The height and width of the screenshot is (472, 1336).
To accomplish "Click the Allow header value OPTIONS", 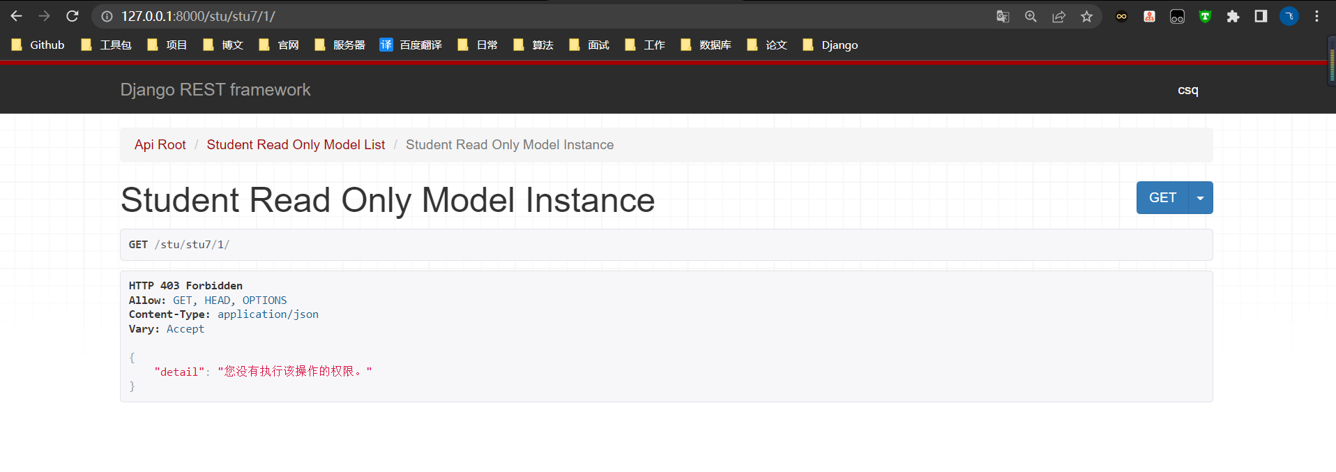I will click(264, 300).
